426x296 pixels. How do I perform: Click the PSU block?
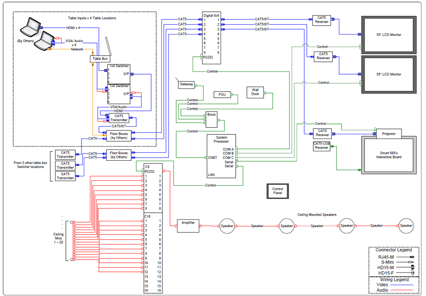[222, 95]
